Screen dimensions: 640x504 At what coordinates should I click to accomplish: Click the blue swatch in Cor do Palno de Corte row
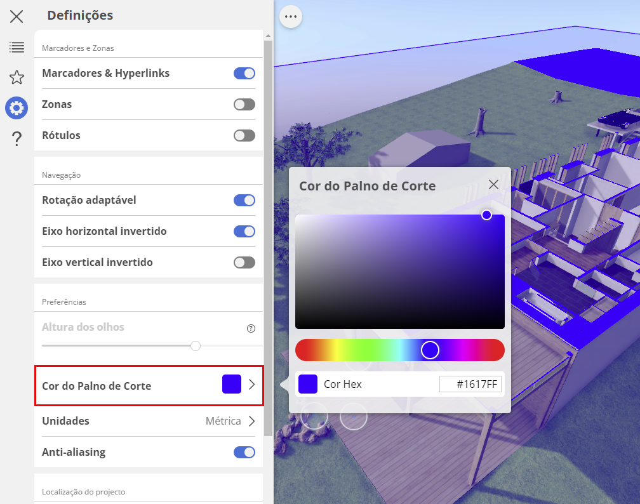[x=231, y=384]
